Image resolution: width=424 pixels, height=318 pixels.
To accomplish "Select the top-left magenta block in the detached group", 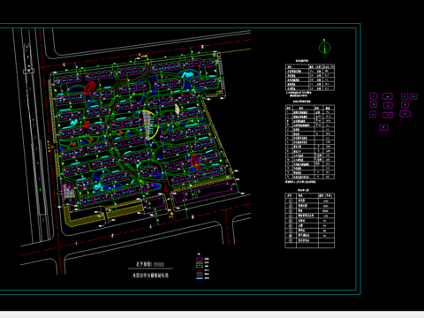I will point(374,96).
